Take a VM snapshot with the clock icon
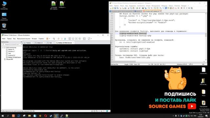 click(x=58, y=39)
